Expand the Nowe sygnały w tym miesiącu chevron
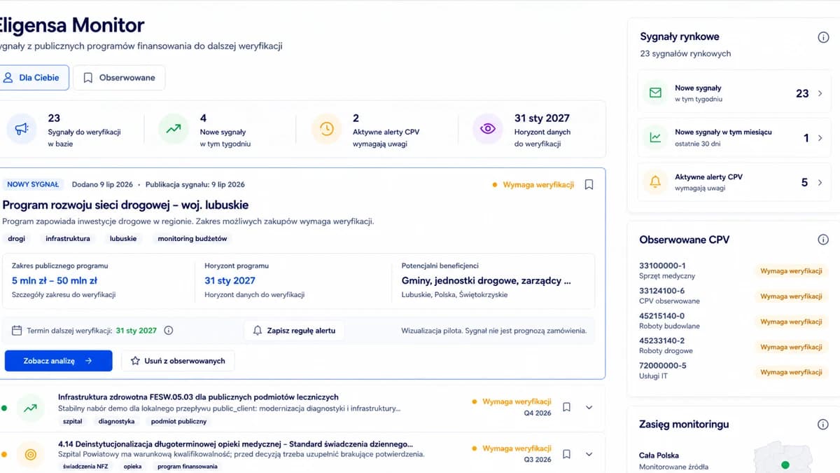 pos(820,138)
